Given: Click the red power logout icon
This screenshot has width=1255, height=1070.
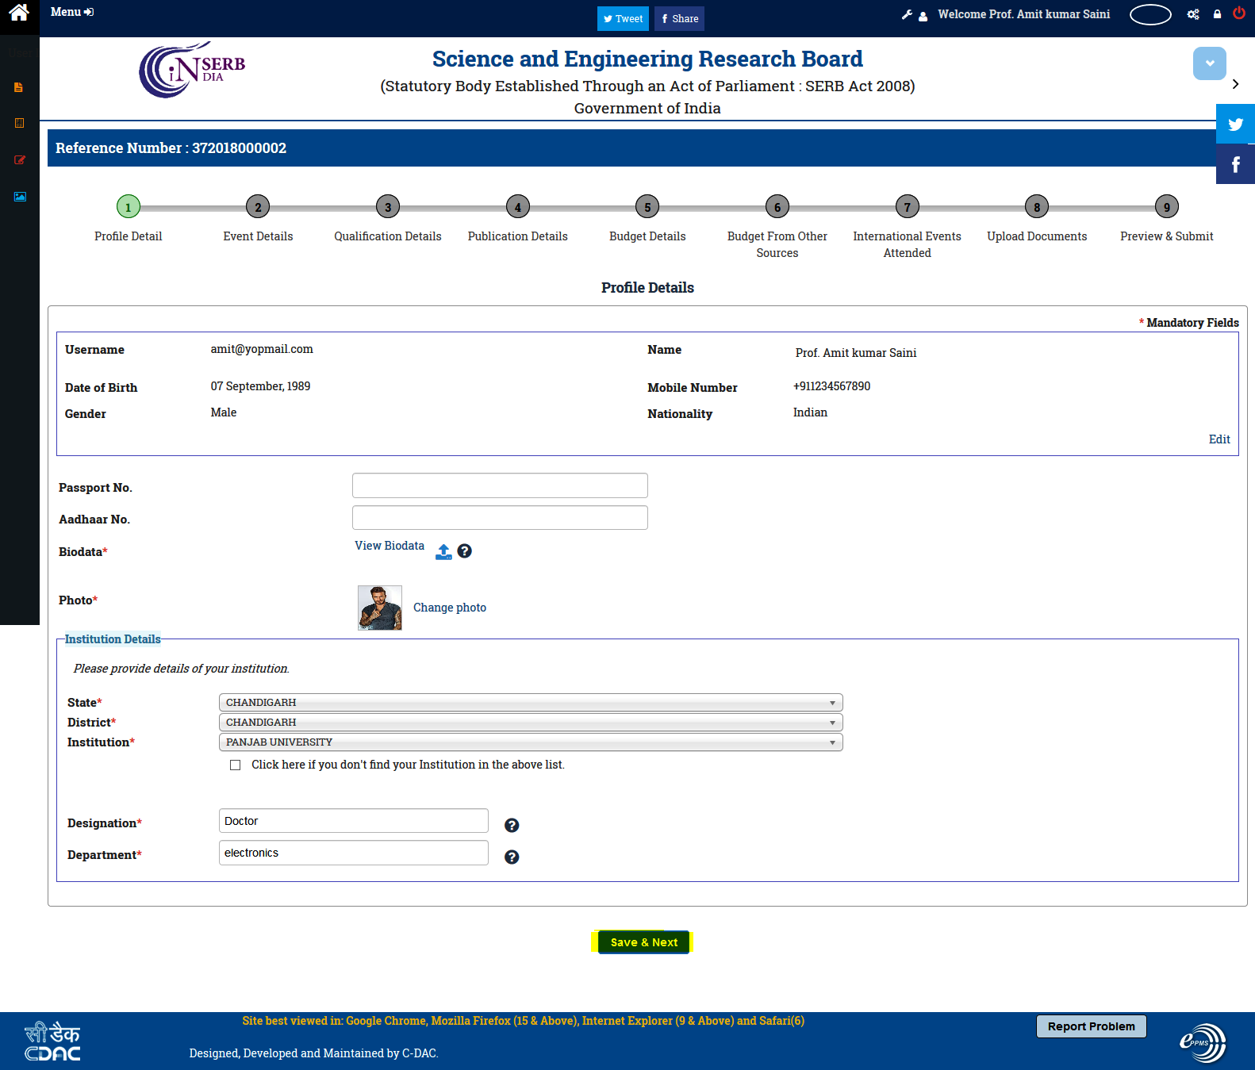Looking at the screenshot, I should 1238,13.
